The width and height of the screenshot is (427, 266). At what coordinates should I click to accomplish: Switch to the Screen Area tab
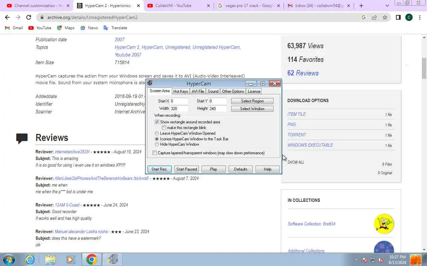coord(159,91)
